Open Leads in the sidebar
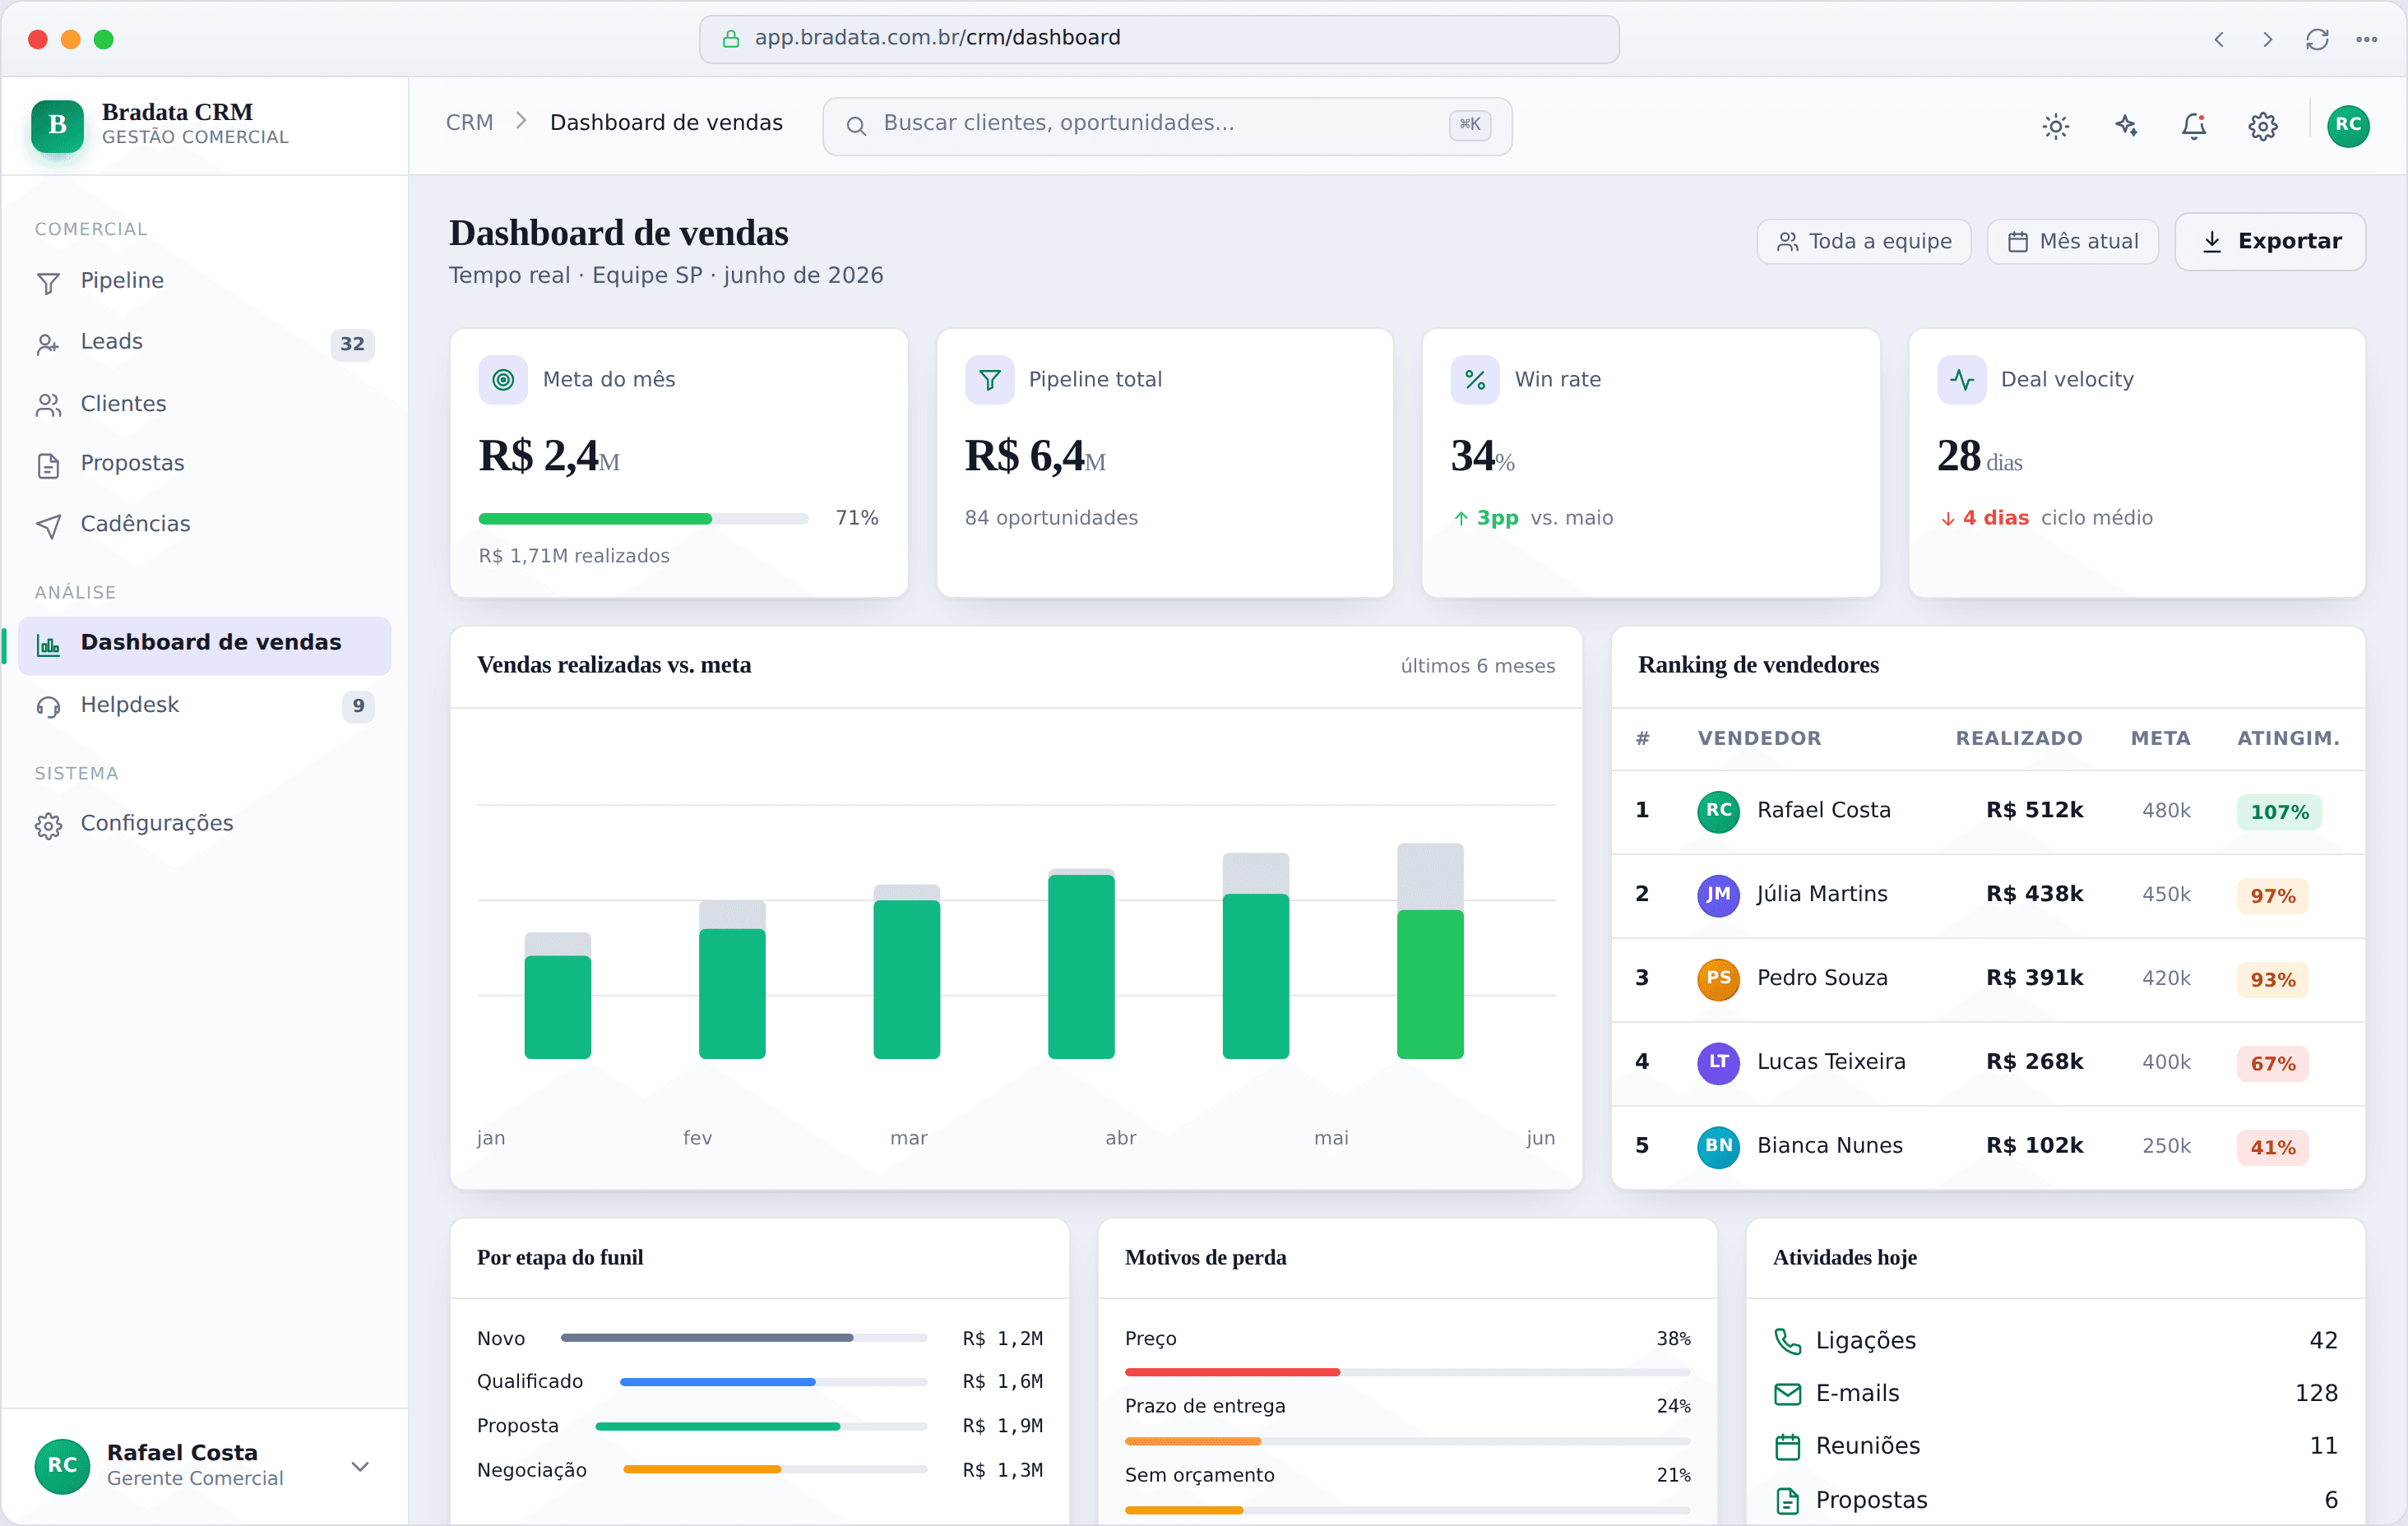 pyautogui.click(x=204, y=342)
